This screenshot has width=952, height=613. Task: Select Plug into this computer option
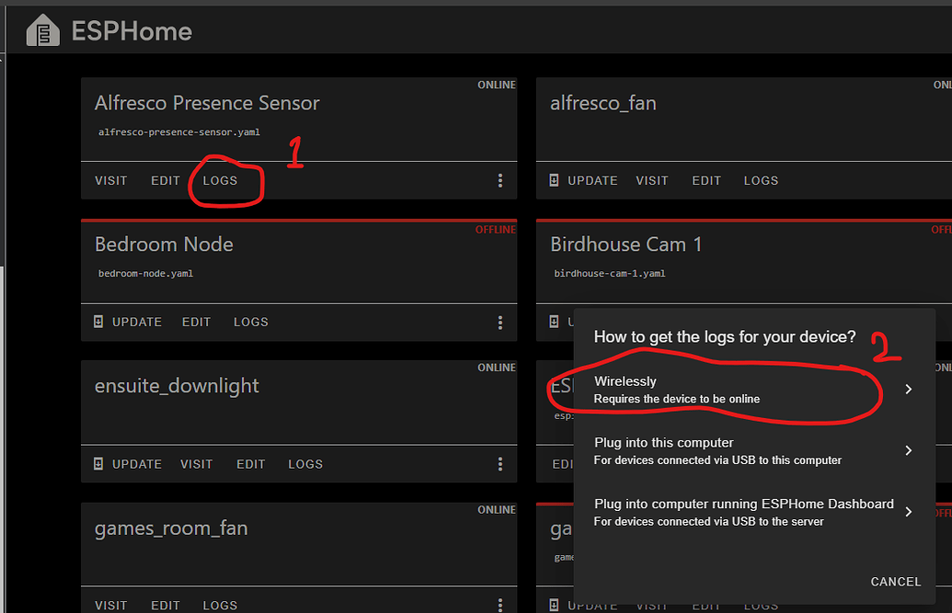click(699, 450)
